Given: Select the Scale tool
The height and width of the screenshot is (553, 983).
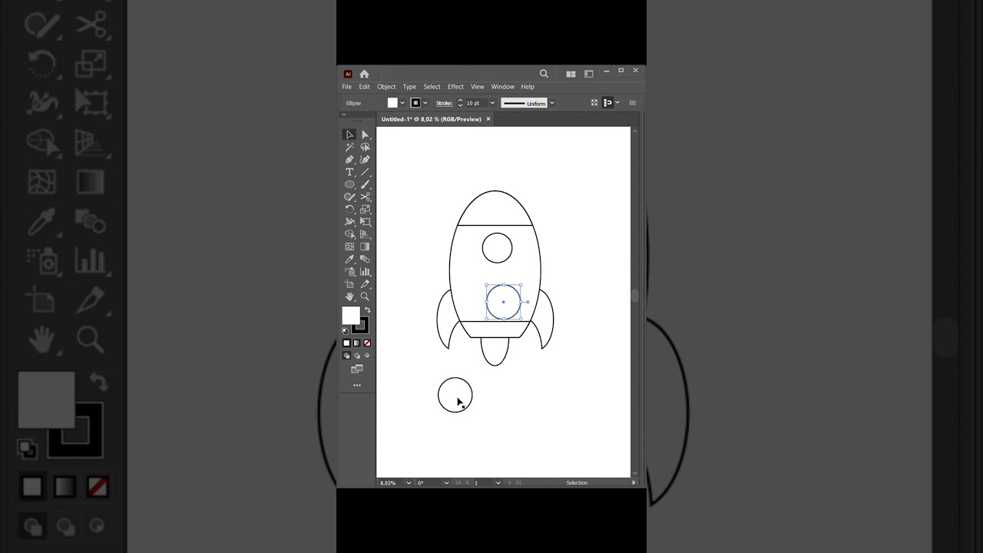Looking at the screenshot, I should point(365,209).
